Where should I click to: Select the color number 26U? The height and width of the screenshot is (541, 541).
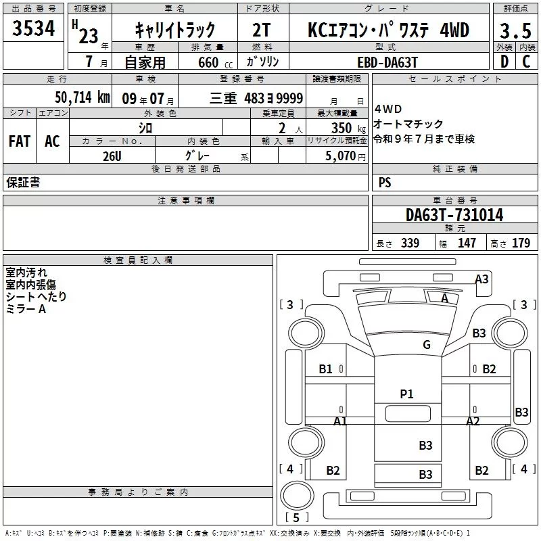click(112, 156)
